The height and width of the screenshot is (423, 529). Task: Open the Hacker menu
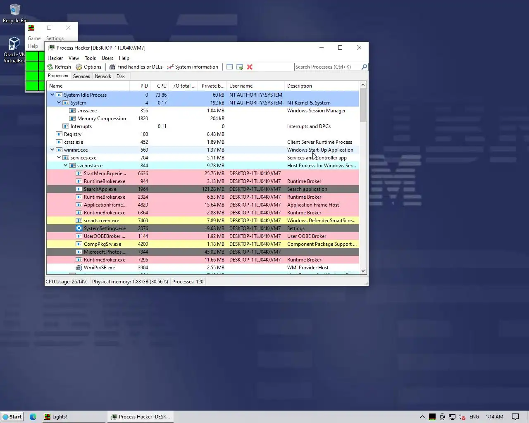click(x=55, y=58)
